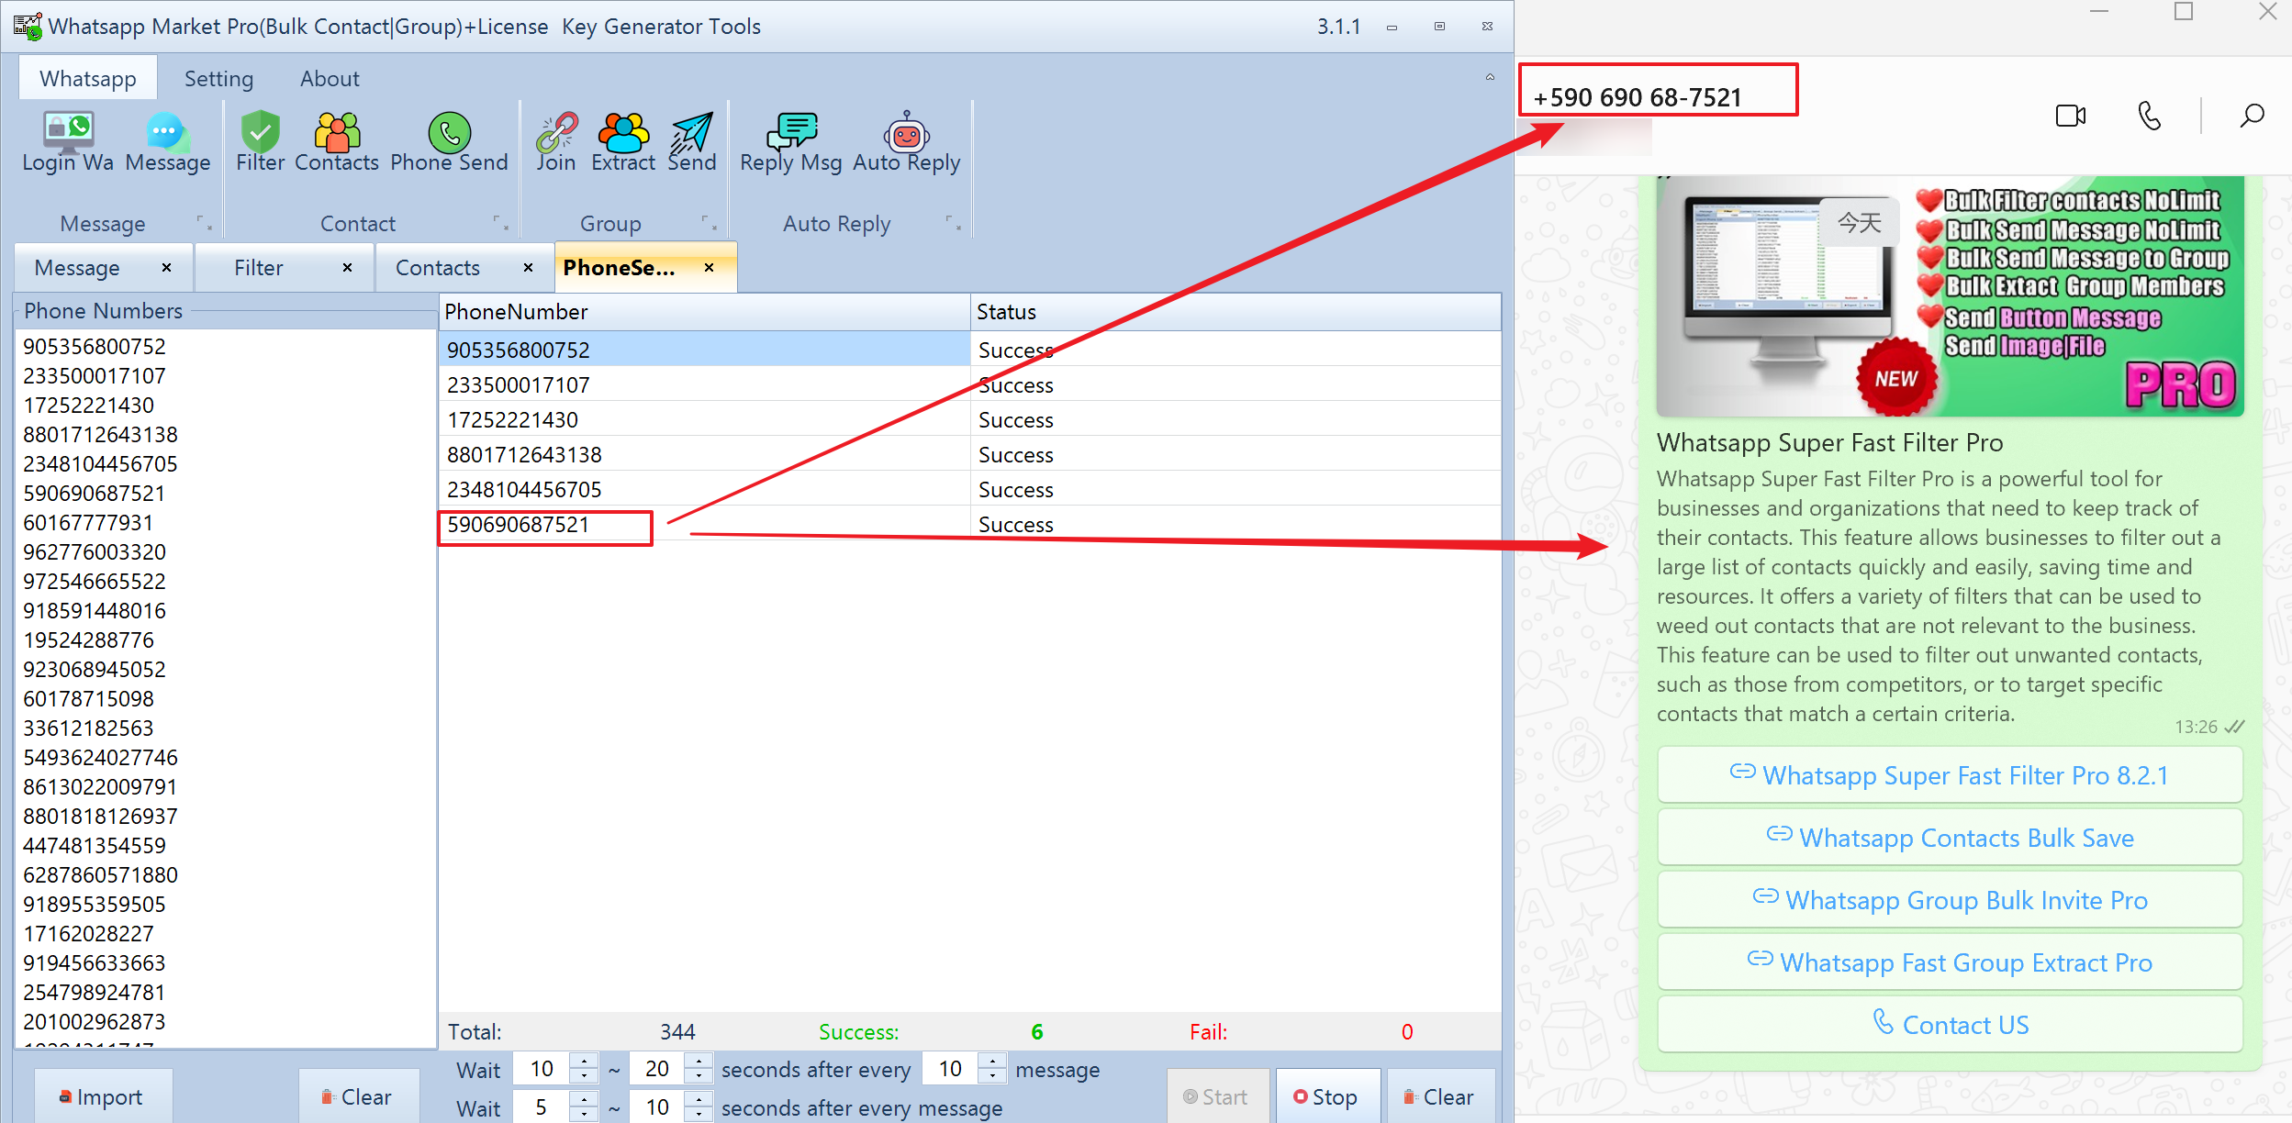Viewport: 2292px width, 1123px height.
Task: Click the Stop button
Action: coord(1327,1096)
